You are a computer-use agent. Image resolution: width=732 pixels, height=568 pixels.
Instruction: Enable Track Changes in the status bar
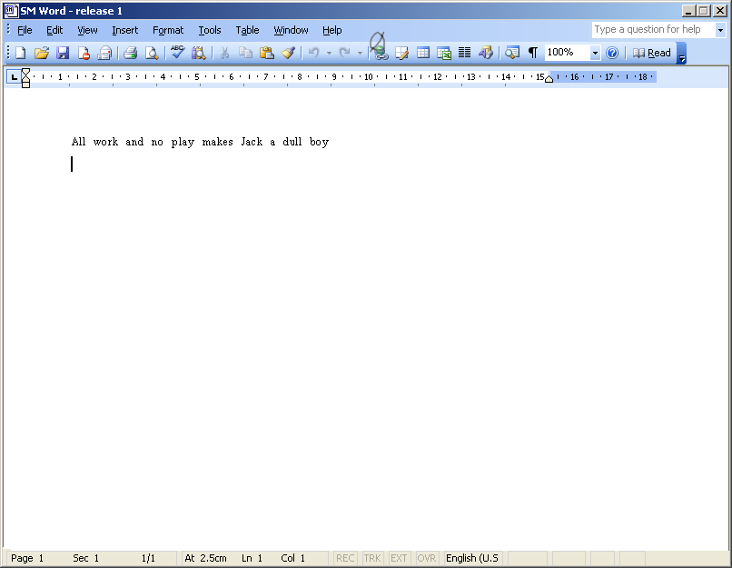point(371,558)
